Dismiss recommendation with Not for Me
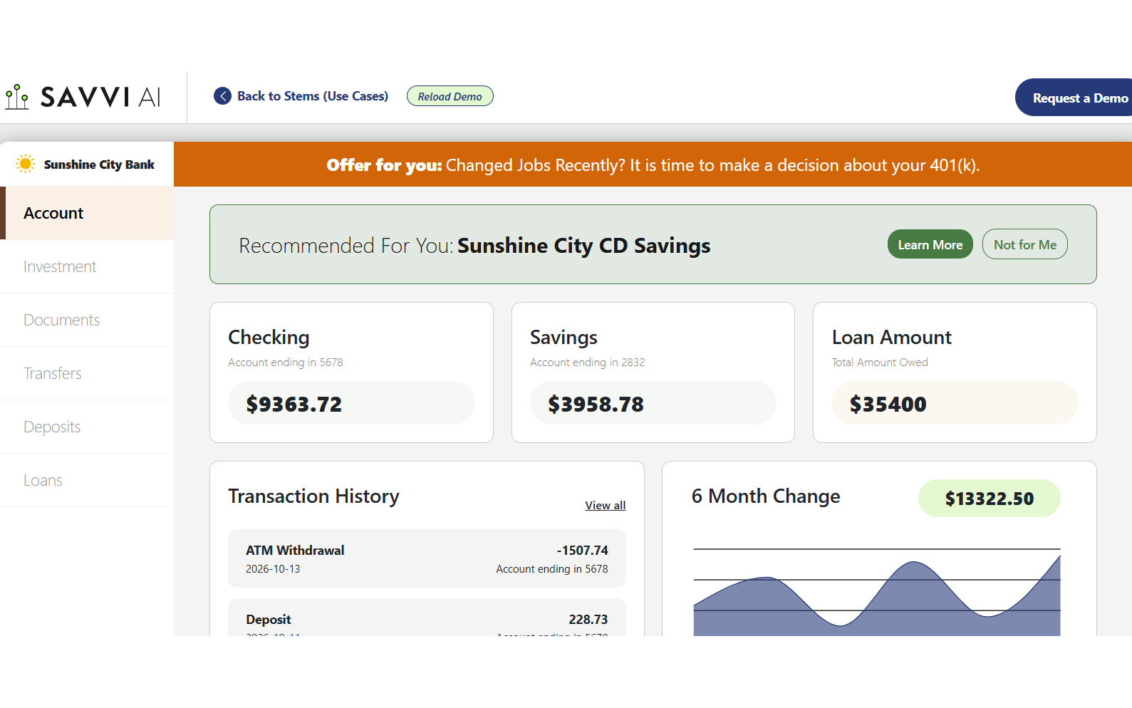Screen dimensions: 1132x708 pyautogui.click(x=1024, y=244)
